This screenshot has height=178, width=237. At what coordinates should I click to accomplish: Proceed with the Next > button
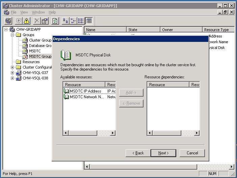coord(163,153)
